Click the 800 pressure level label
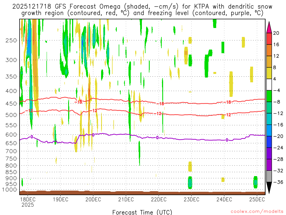Viewport: 286px width, 215px height. (11, 166)
